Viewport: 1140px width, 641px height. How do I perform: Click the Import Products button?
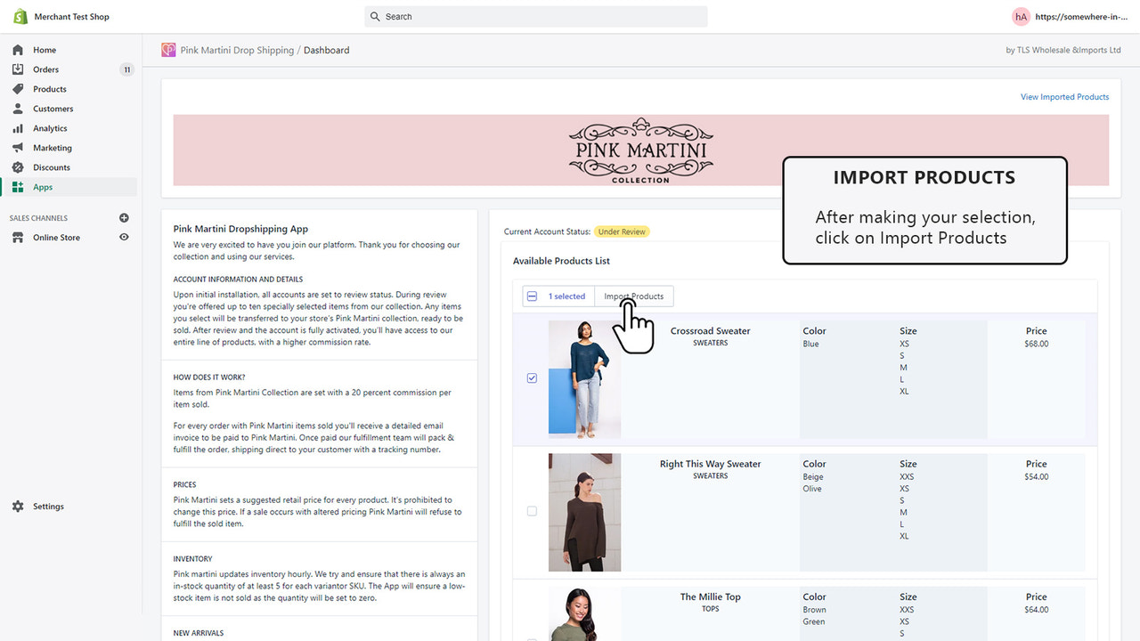634,296
